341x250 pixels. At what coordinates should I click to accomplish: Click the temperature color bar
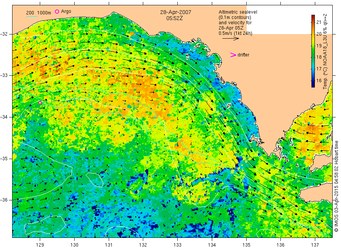[x=313, y=51]
